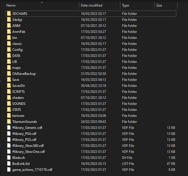Select the DATA folder name
This screenshot has height=176, width=188.
coord(16,56)
